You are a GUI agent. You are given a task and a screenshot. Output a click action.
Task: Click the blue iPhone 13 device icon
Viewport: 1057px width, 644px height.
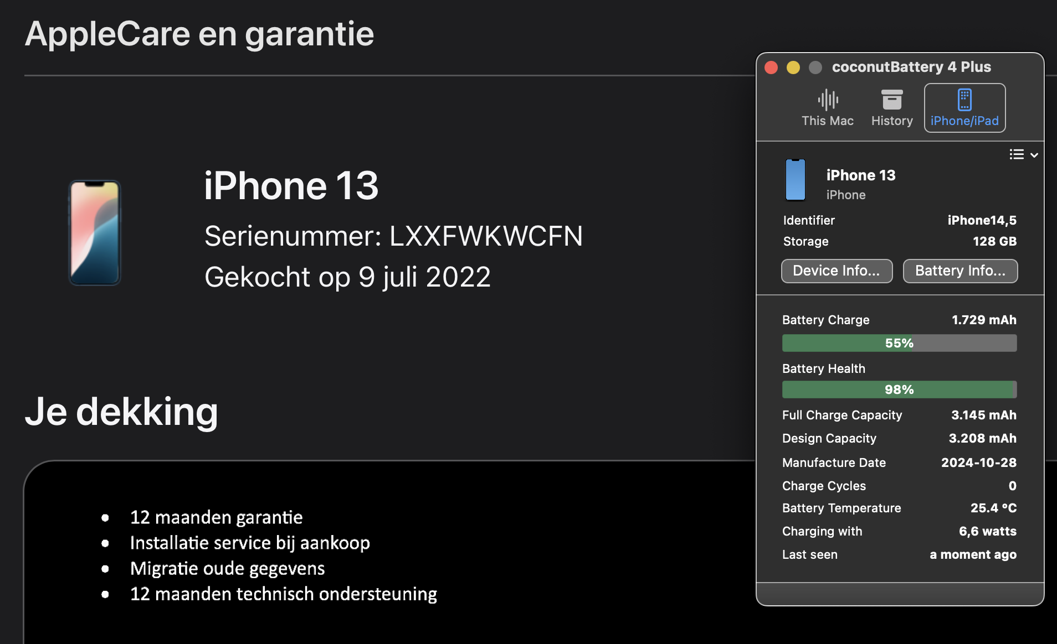796,180
